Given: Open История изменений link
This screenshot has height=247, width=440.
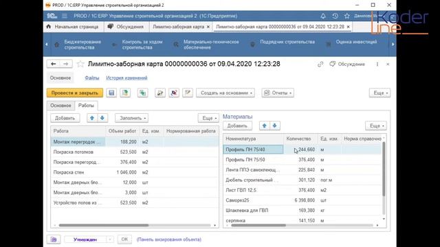Looking at the screenshot, I should [x=126, y=78].
